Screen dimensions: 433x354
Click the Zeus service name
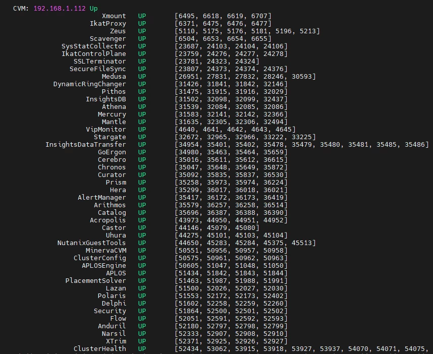coord(118,31)
